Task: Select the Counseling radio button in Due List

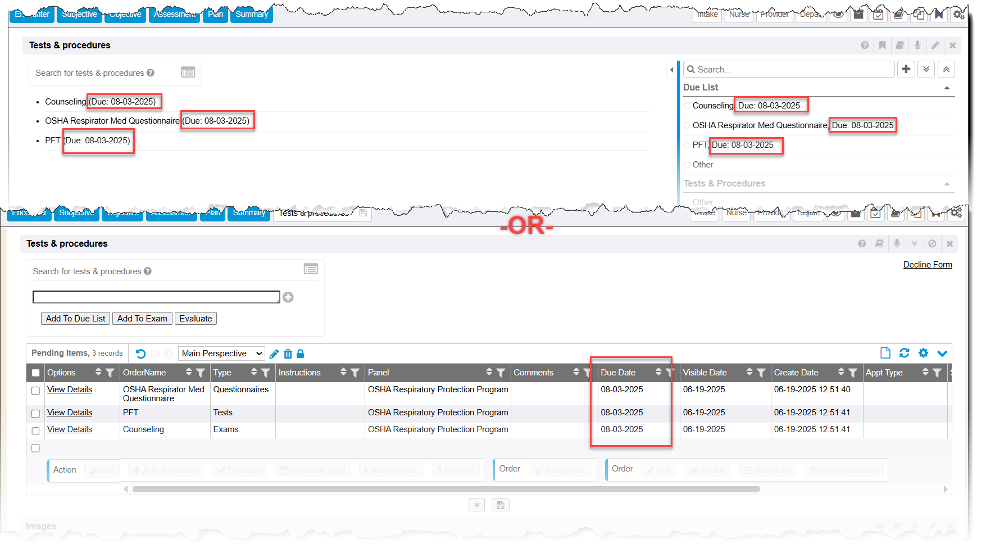Action: (x=687, y=106)
